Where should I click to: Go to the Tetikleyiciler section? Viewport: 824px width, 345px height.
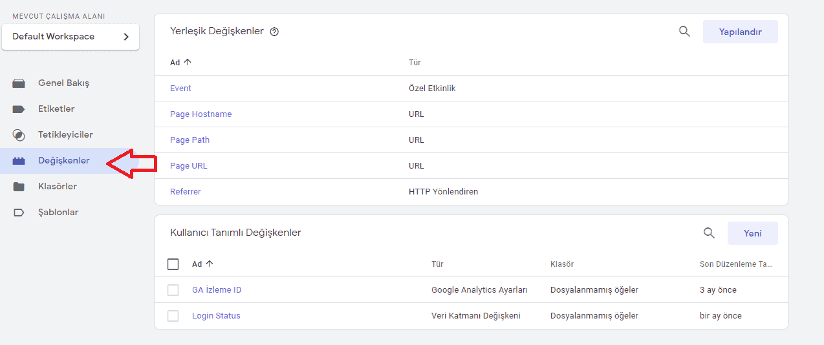click(x=65, y=135)
